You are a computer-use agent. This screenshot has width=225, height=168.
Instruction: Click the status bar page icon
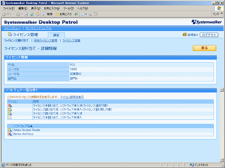pos(3,165)
